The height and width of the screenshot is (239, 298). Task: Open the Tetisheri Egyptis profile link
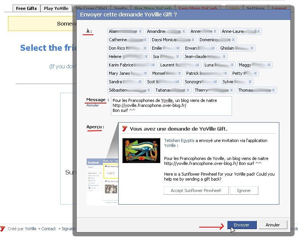[179, 140]
